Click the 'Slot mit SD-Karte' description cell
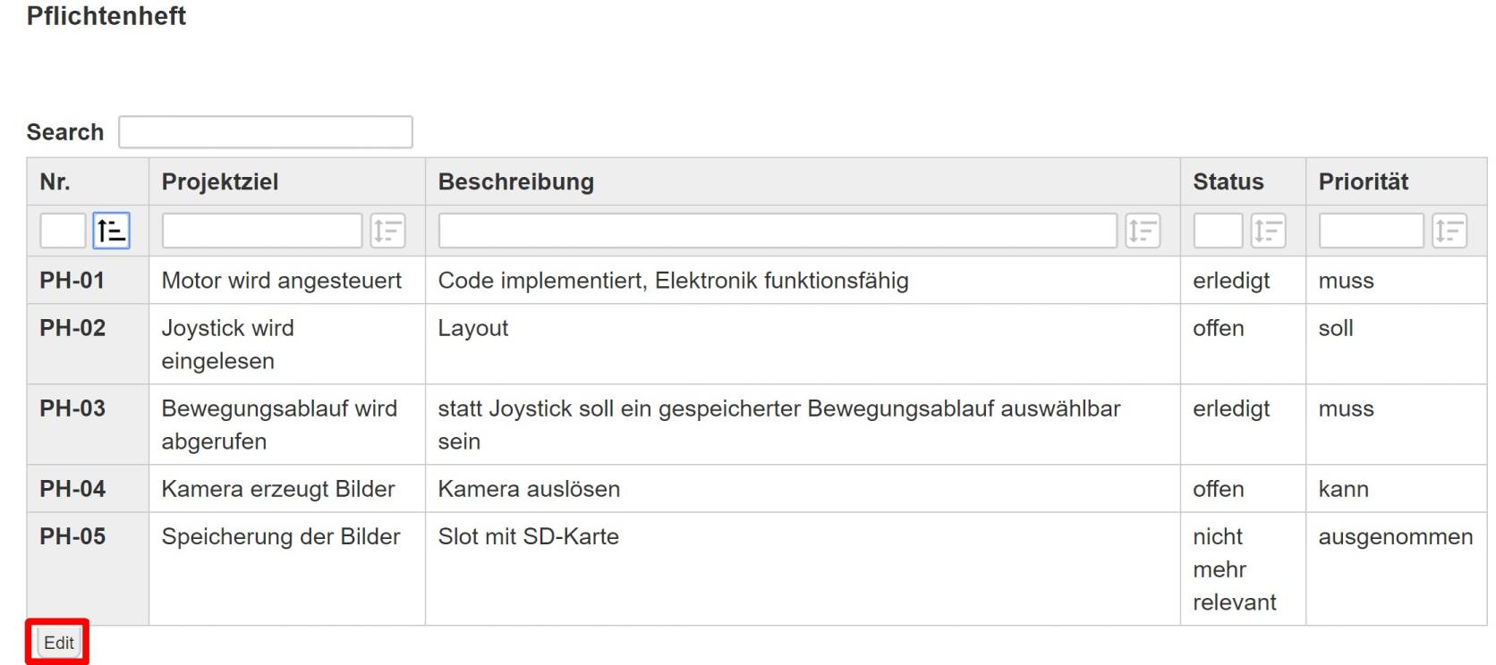The width and height of the screenshot is (1496, 665). 529,536
